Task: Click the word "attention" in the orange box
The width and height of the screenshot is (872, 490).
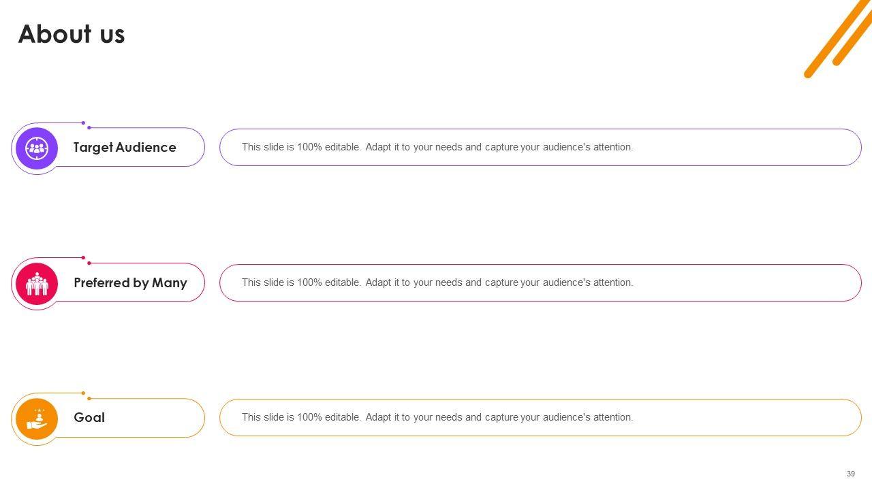Action: tap(612, 417)
